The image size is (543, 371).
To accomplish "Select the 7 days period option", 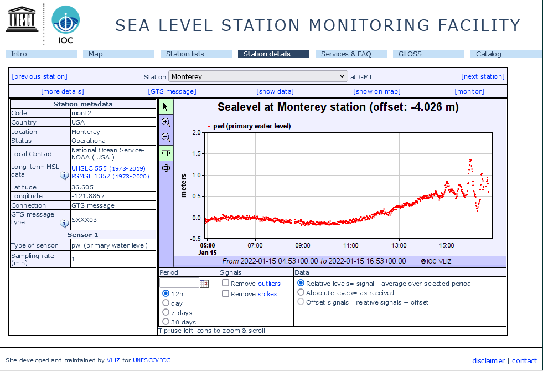I will 166,312.
